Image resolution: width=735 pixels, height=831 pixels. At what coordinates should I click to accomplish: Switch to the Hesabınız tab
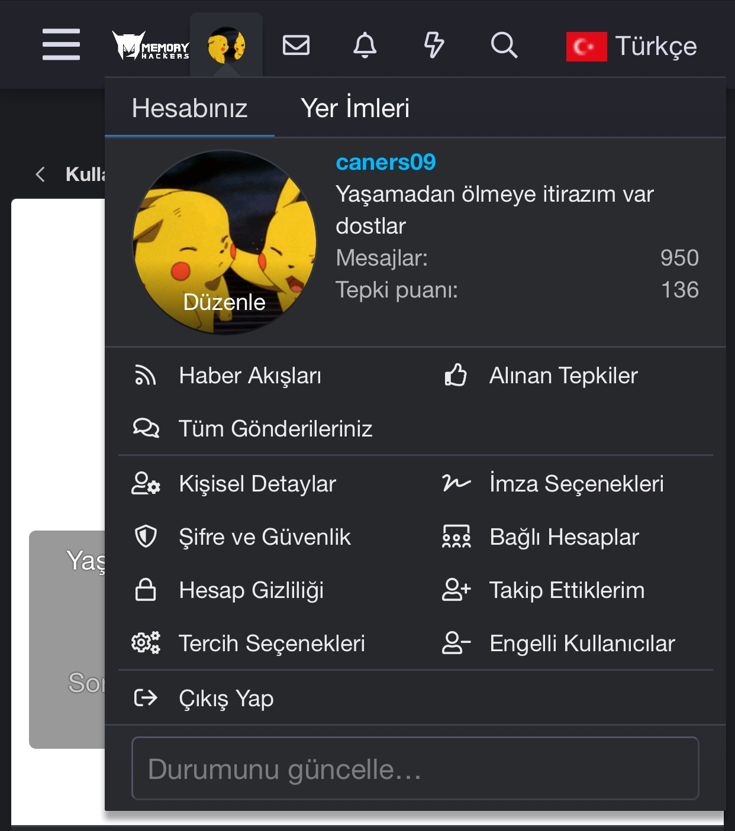pyautogui.click(x=189, y=108)
